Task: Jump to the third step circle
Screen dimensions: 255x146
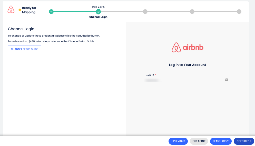Action: [145, 12]
